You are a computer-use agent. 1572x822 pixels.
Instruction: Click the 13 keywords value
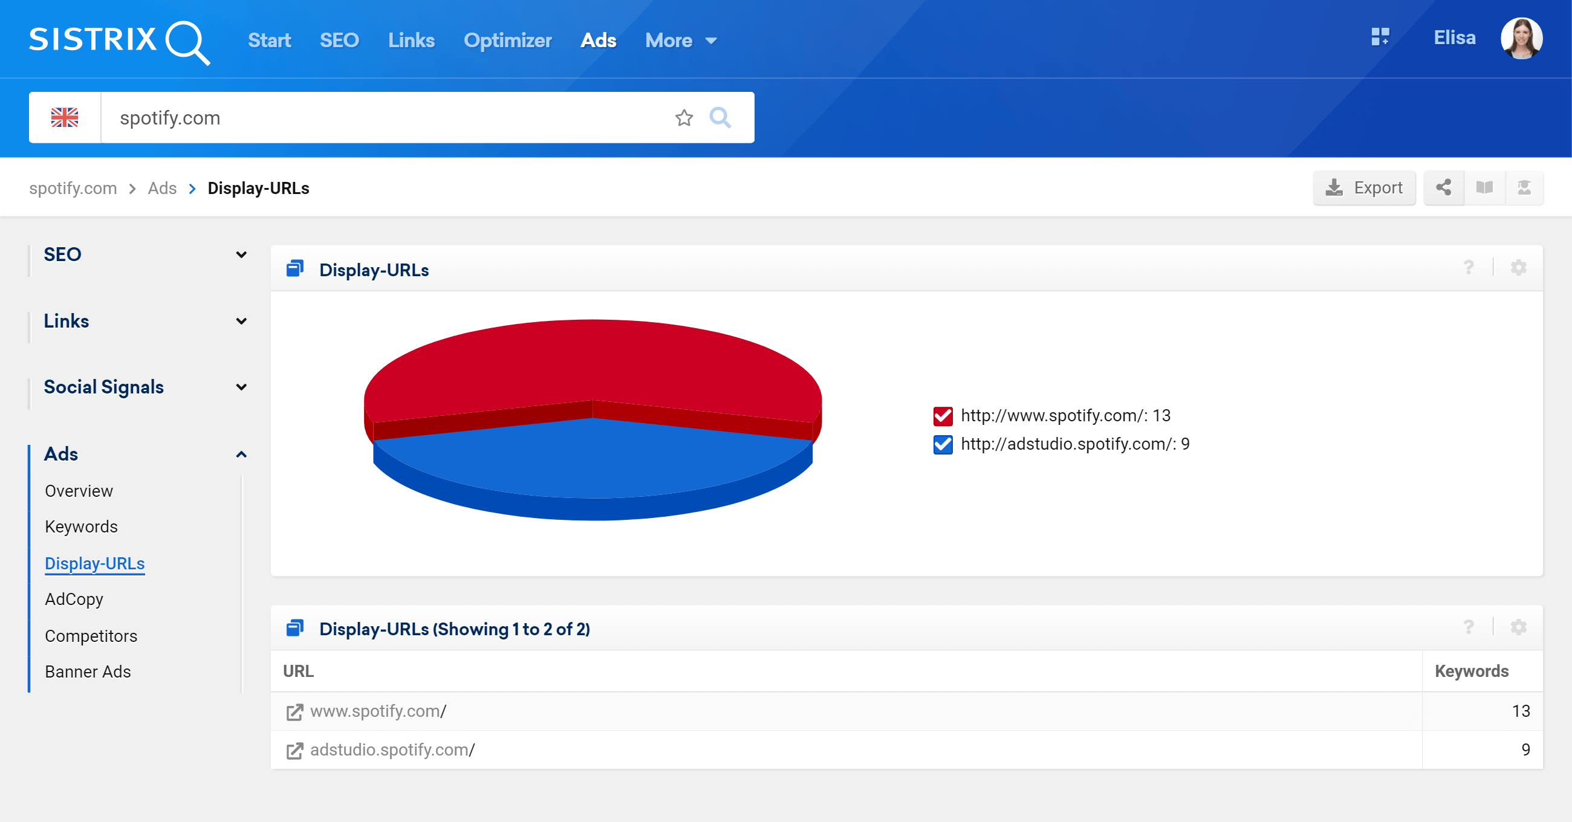pos(1520,711)
